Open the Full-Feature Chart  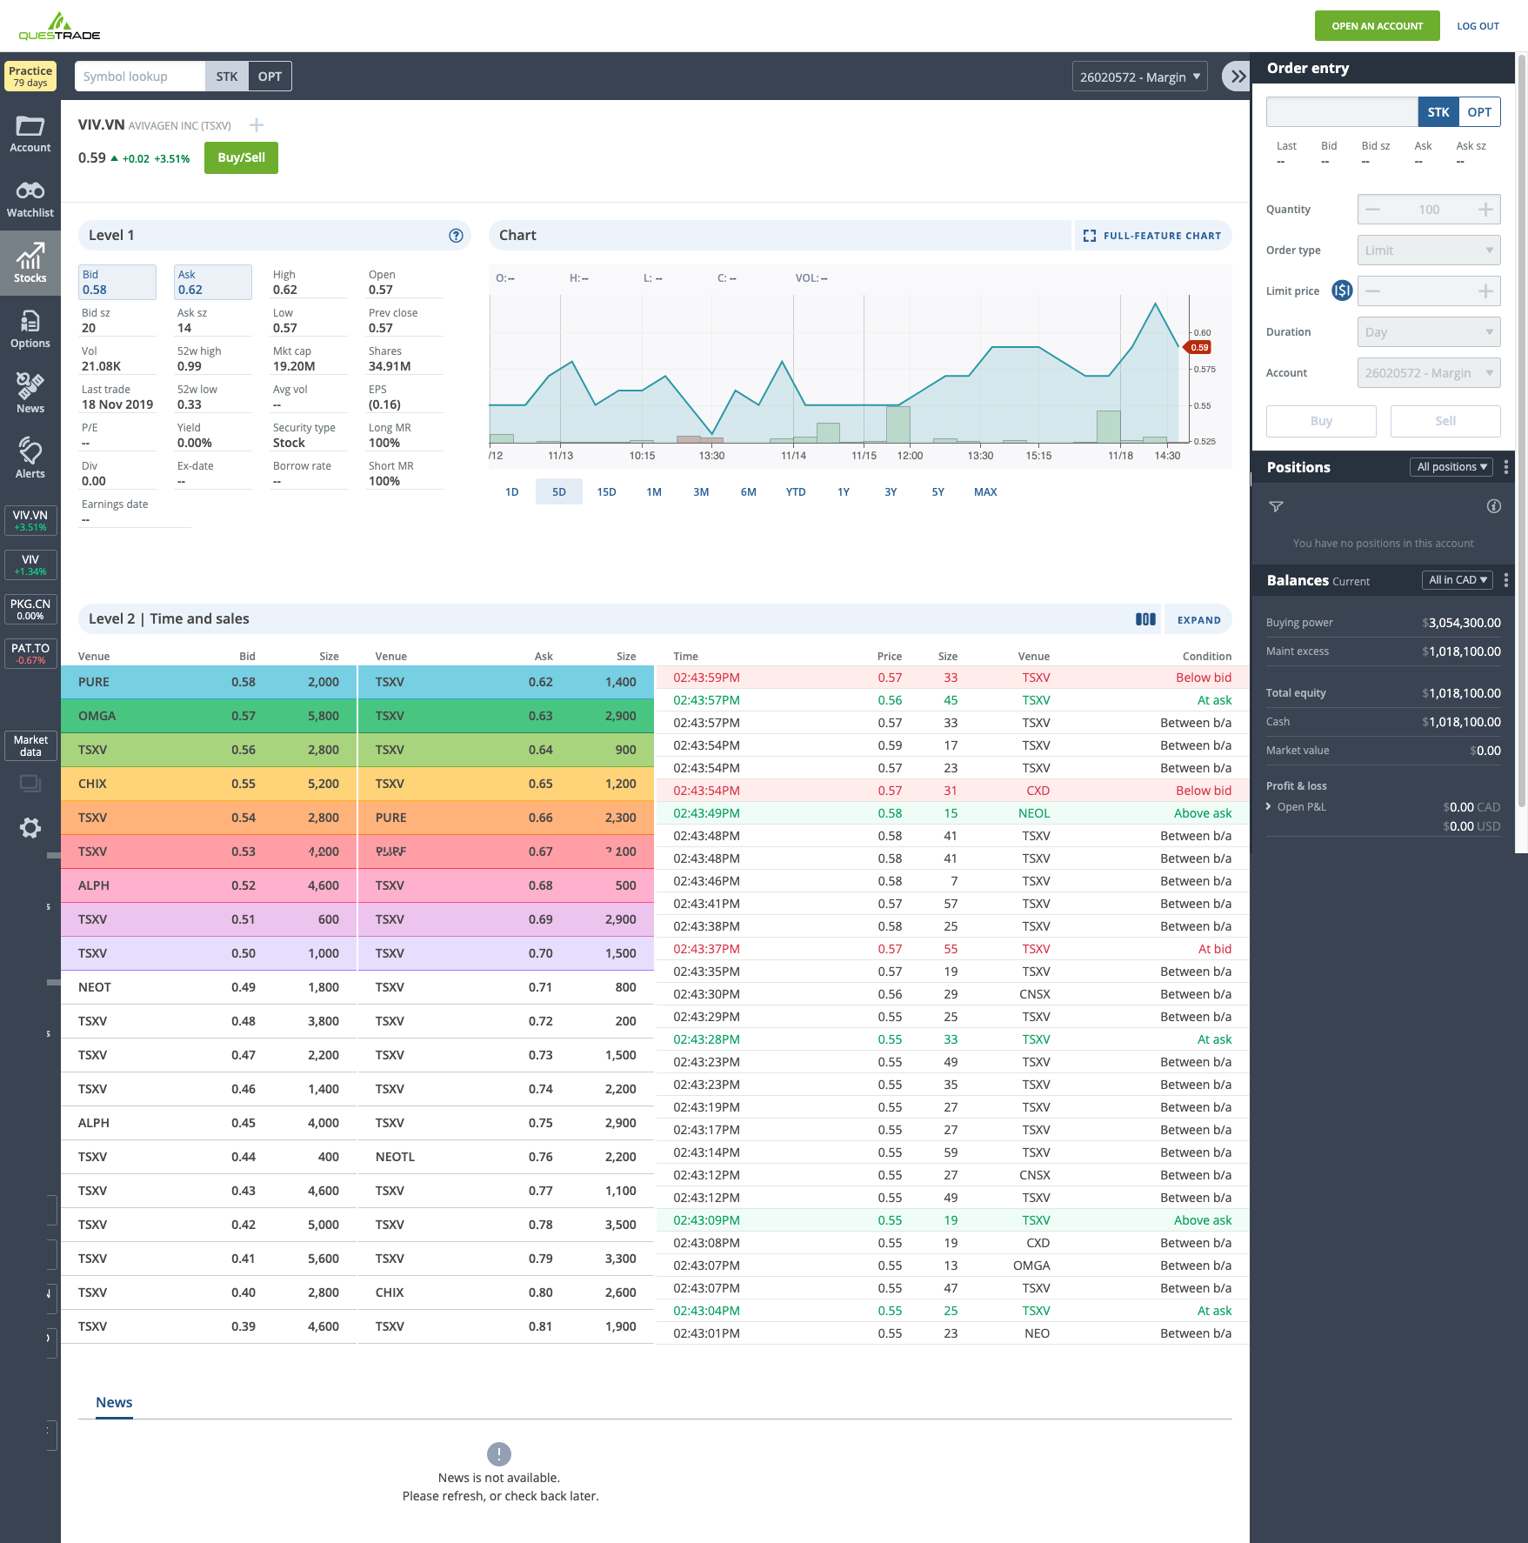tap(1153, 236)
